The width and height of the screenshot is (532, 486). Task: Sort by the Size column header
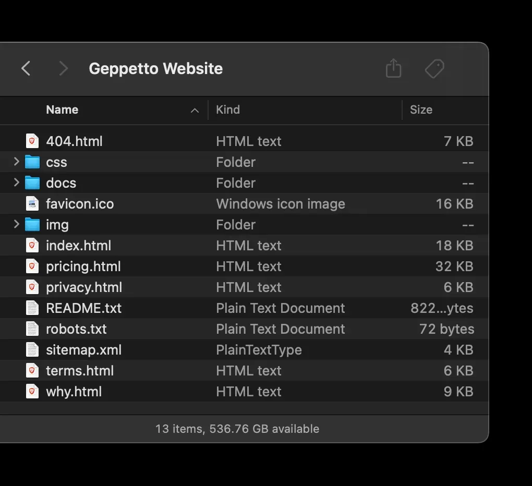pyautogui.click(x=421, y=110)
